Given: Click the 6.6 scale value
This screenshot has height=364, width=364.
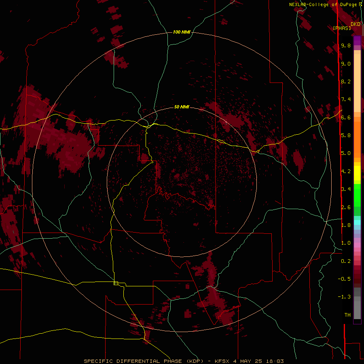Looking at the screenshot, I should 346,117.
